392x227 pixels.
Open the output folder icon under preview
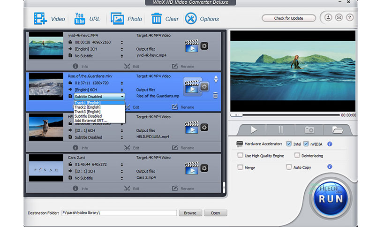337,130
